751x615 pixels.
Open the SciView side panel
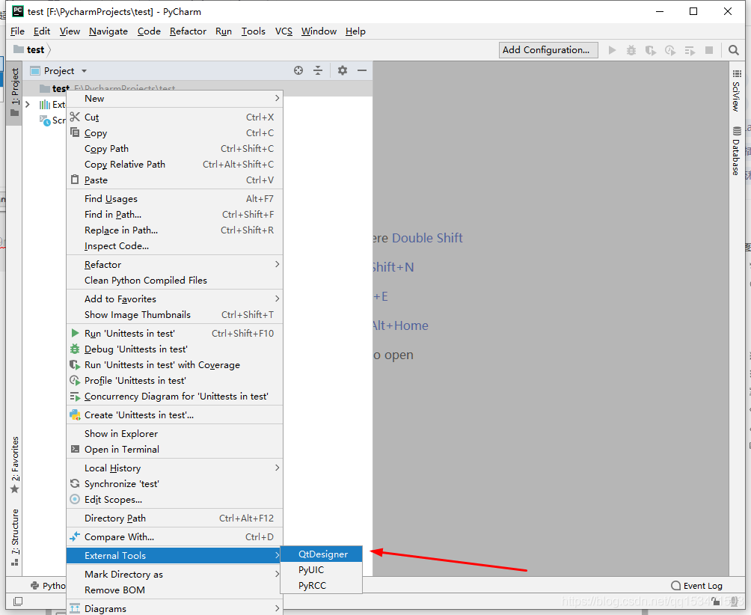[737, 91]
